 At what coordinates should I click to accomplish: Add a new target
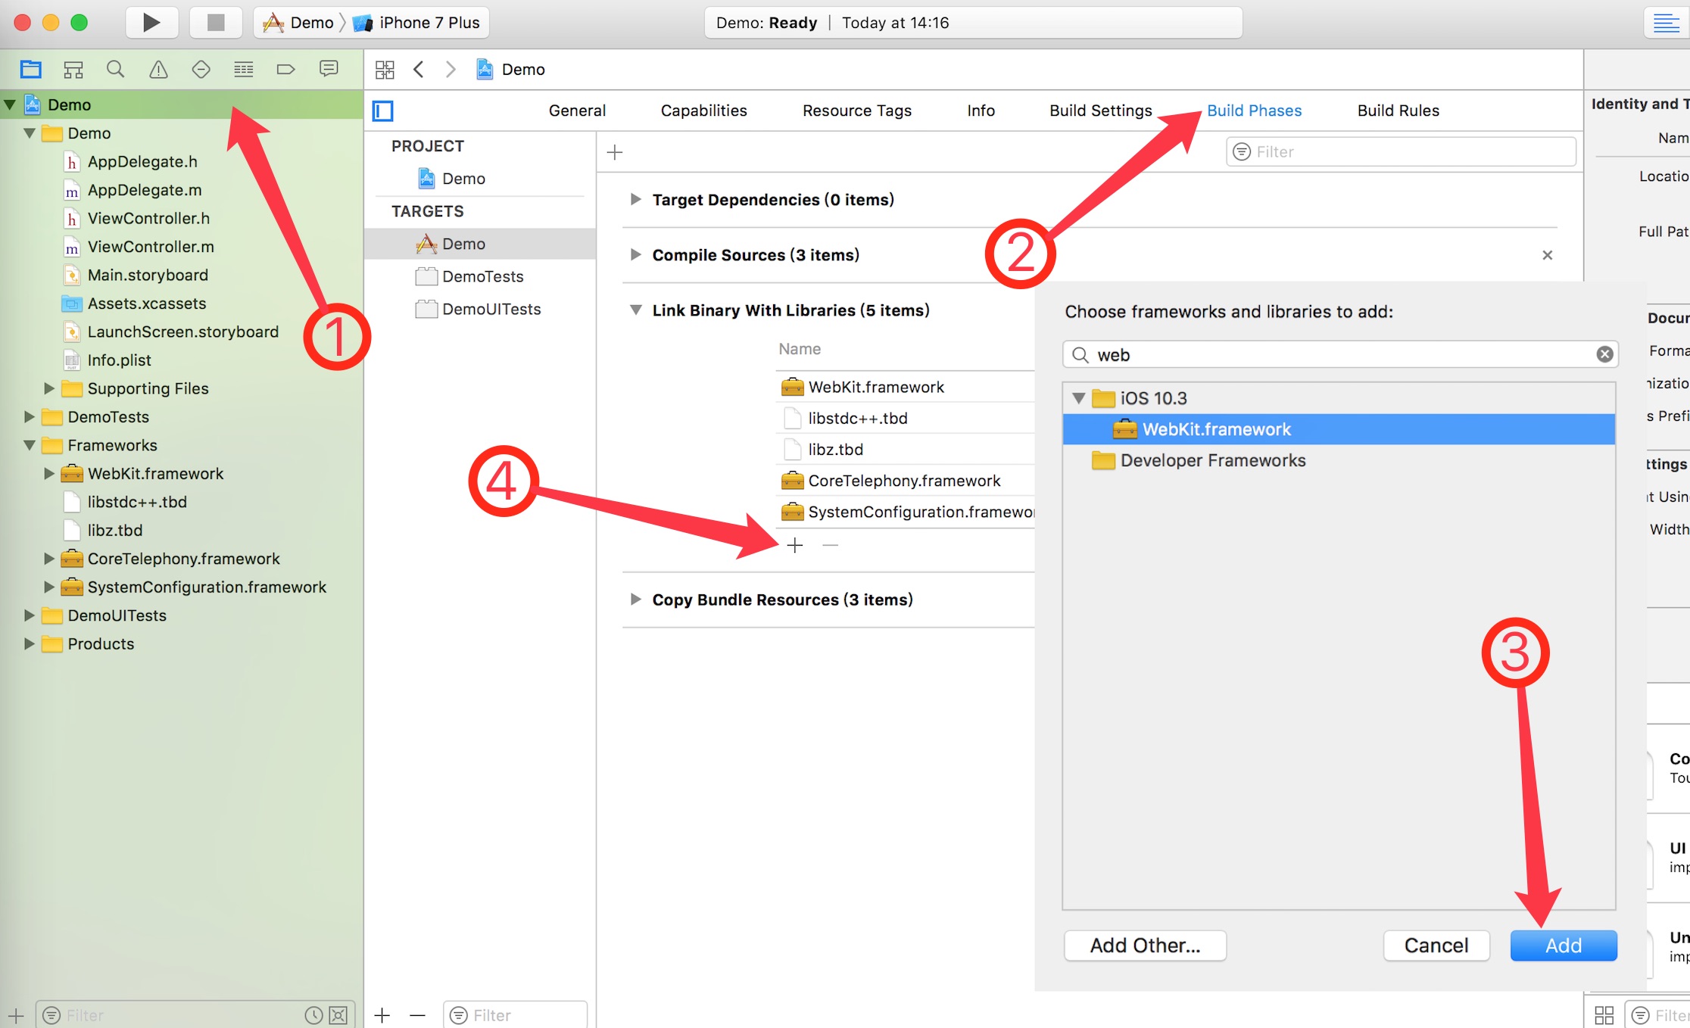[x=382, y=1015]
